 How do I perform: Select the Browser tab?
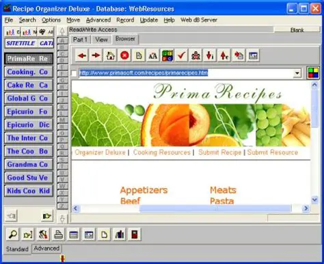(125, 39)
